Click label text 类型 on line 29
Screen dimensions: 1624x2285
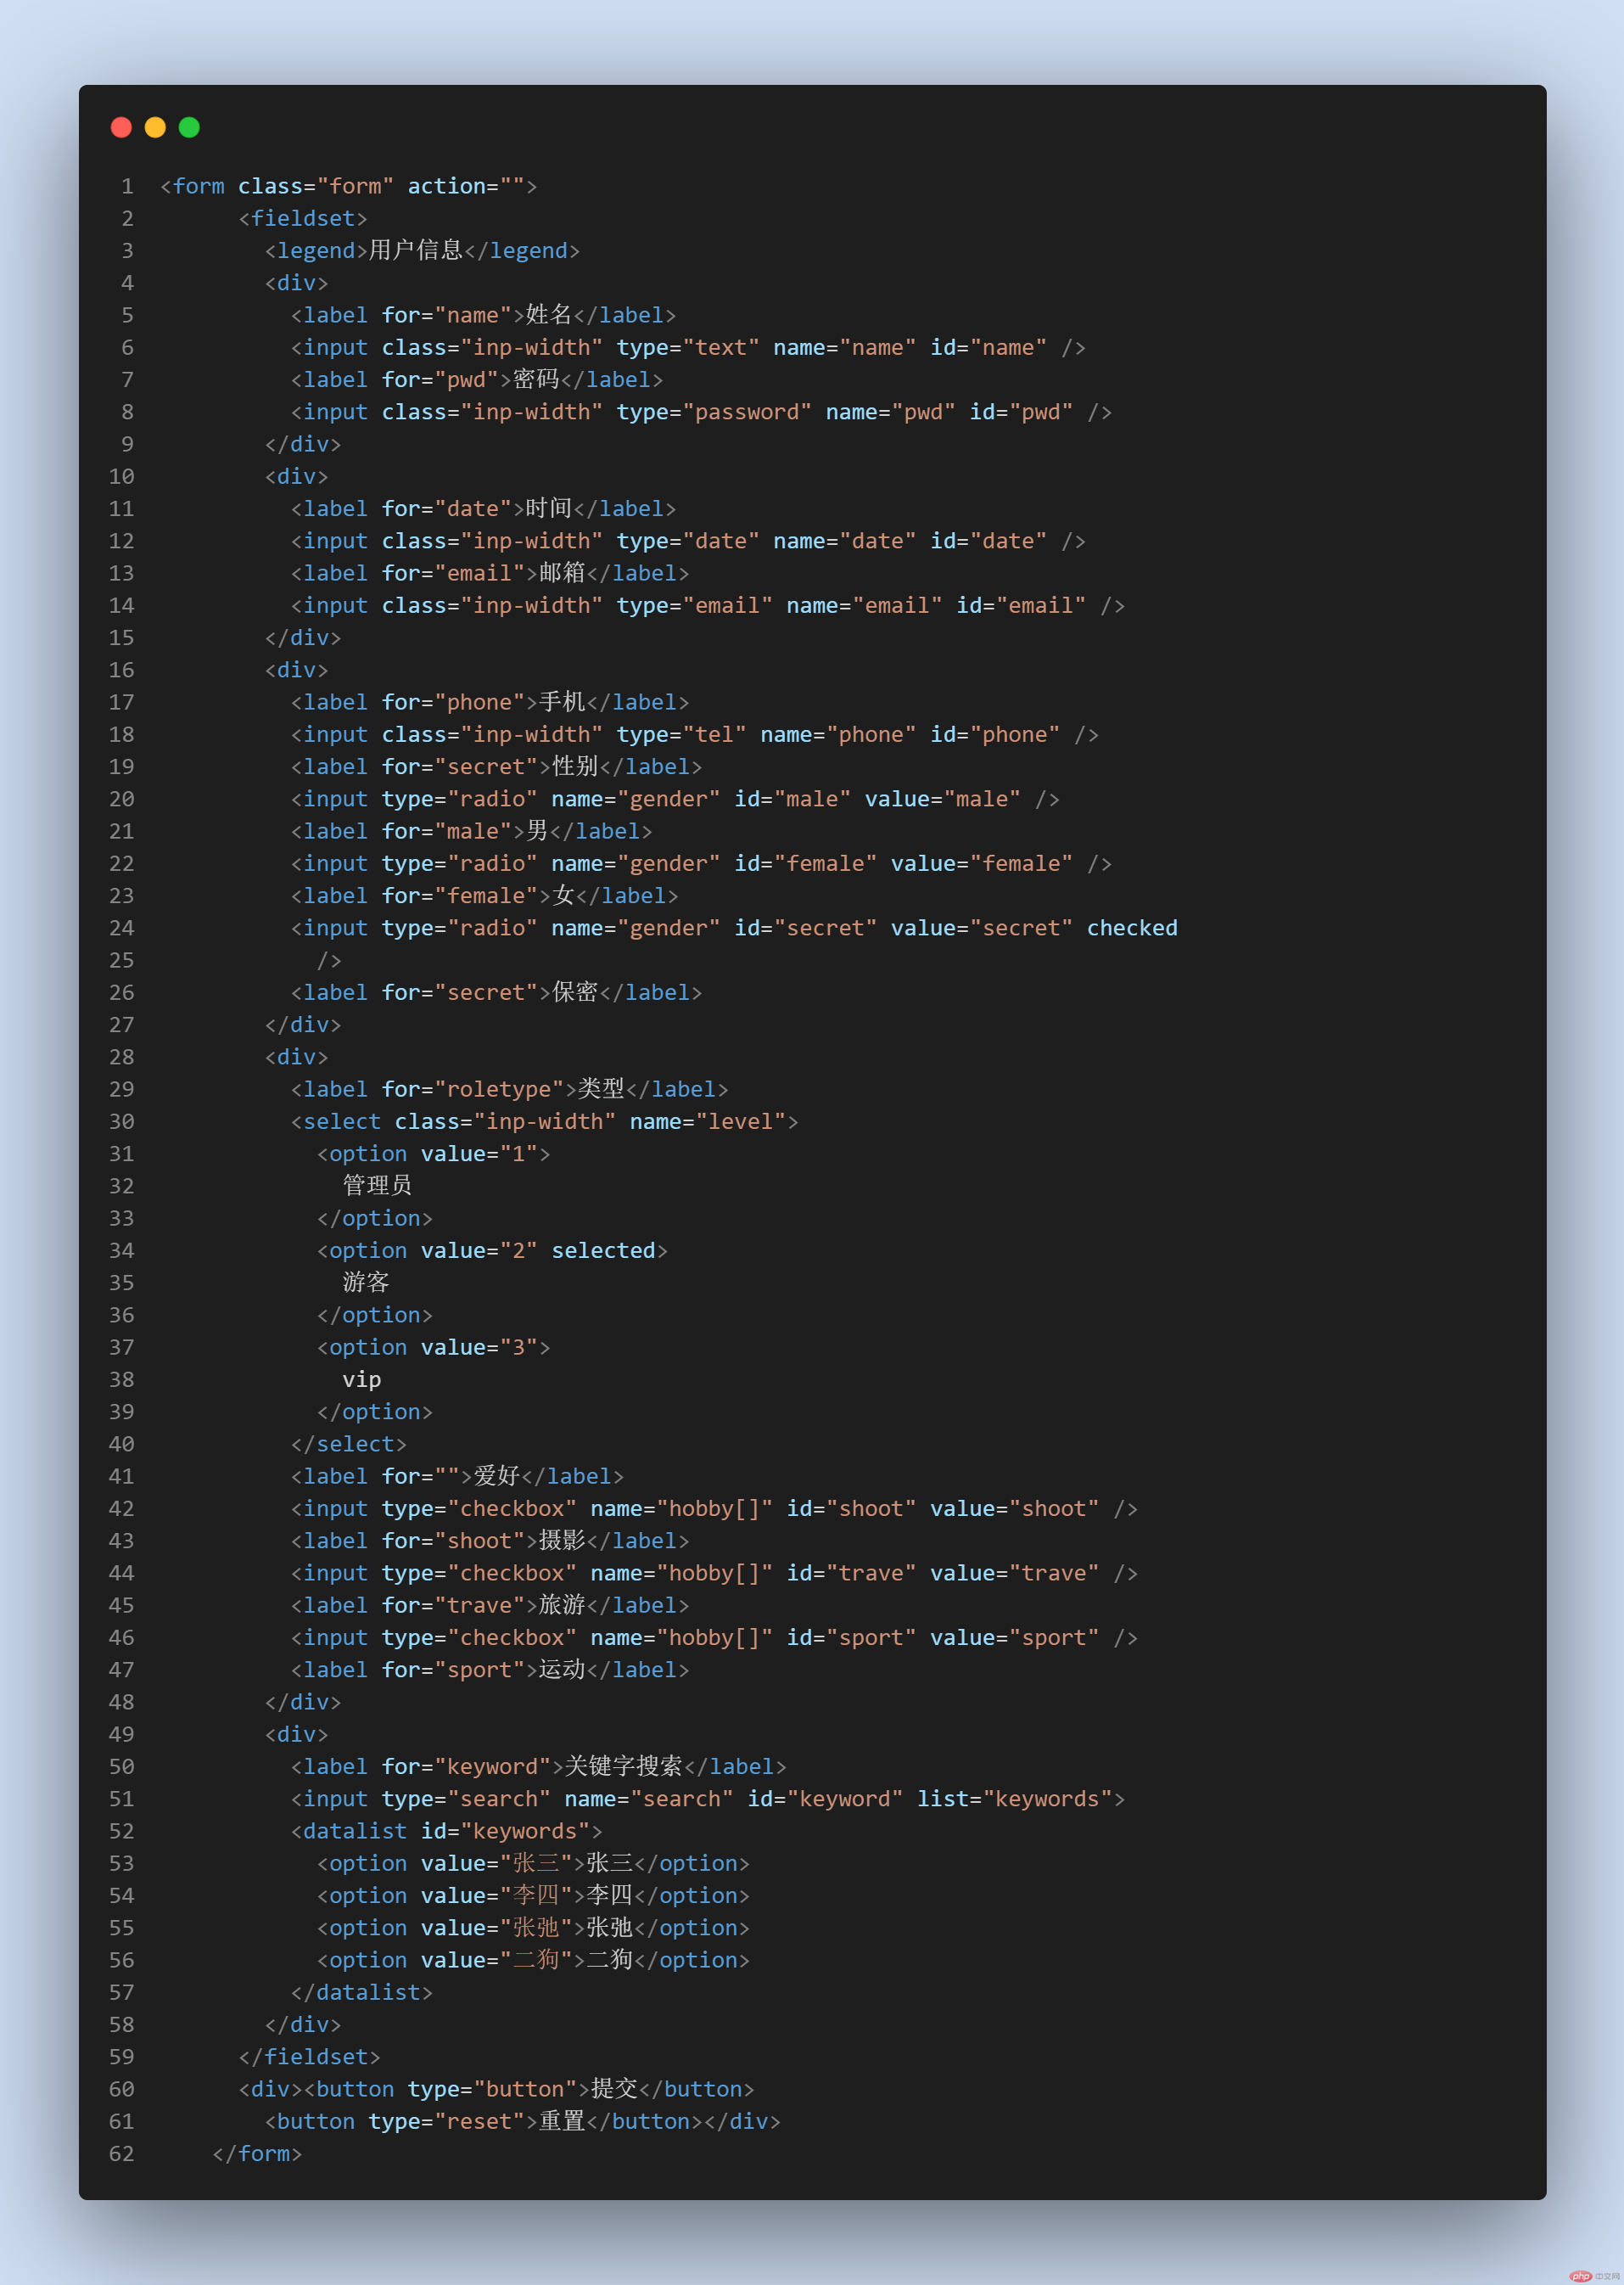pos(601,1090)
